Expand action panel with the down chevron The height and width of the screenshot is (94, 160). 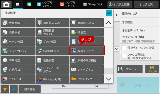(117, 49)
